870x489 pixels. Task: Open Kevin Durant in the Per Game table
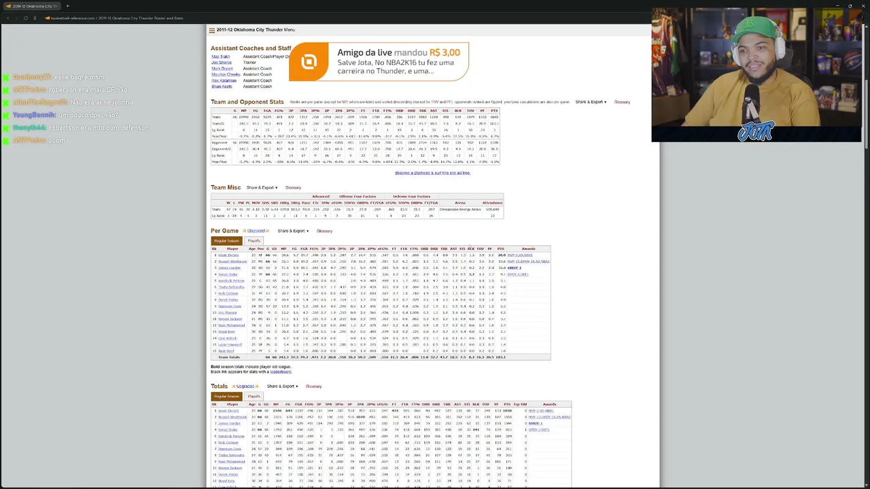pyautogui.click(x=228, y=255)
